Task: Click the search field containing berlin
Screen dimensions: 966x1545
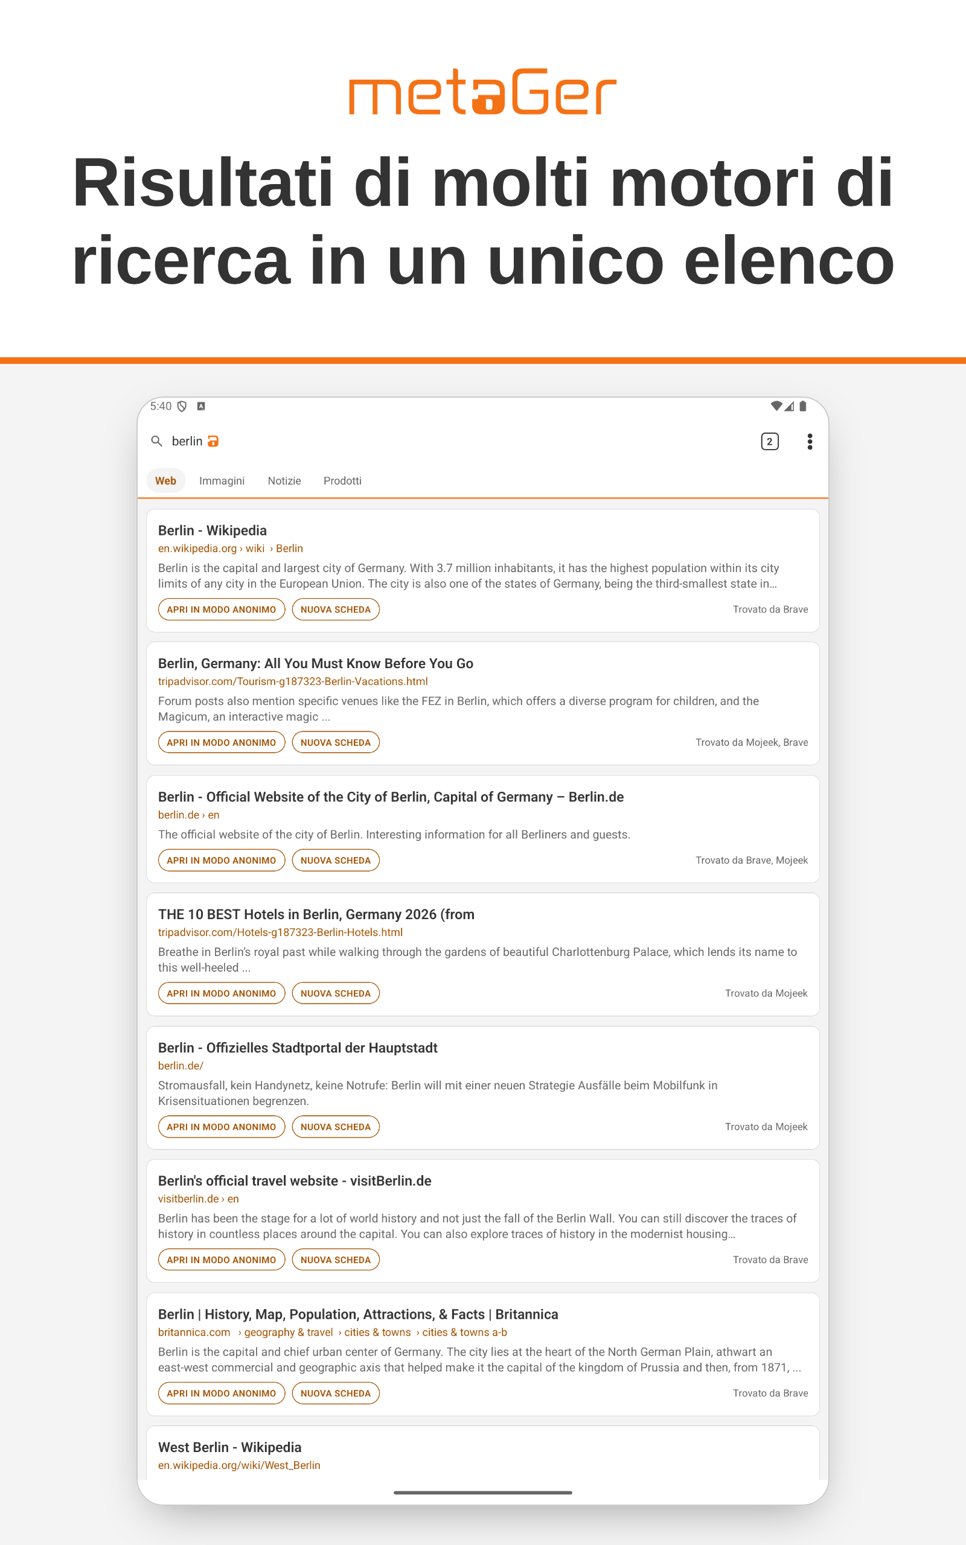Action: [447, 441]
